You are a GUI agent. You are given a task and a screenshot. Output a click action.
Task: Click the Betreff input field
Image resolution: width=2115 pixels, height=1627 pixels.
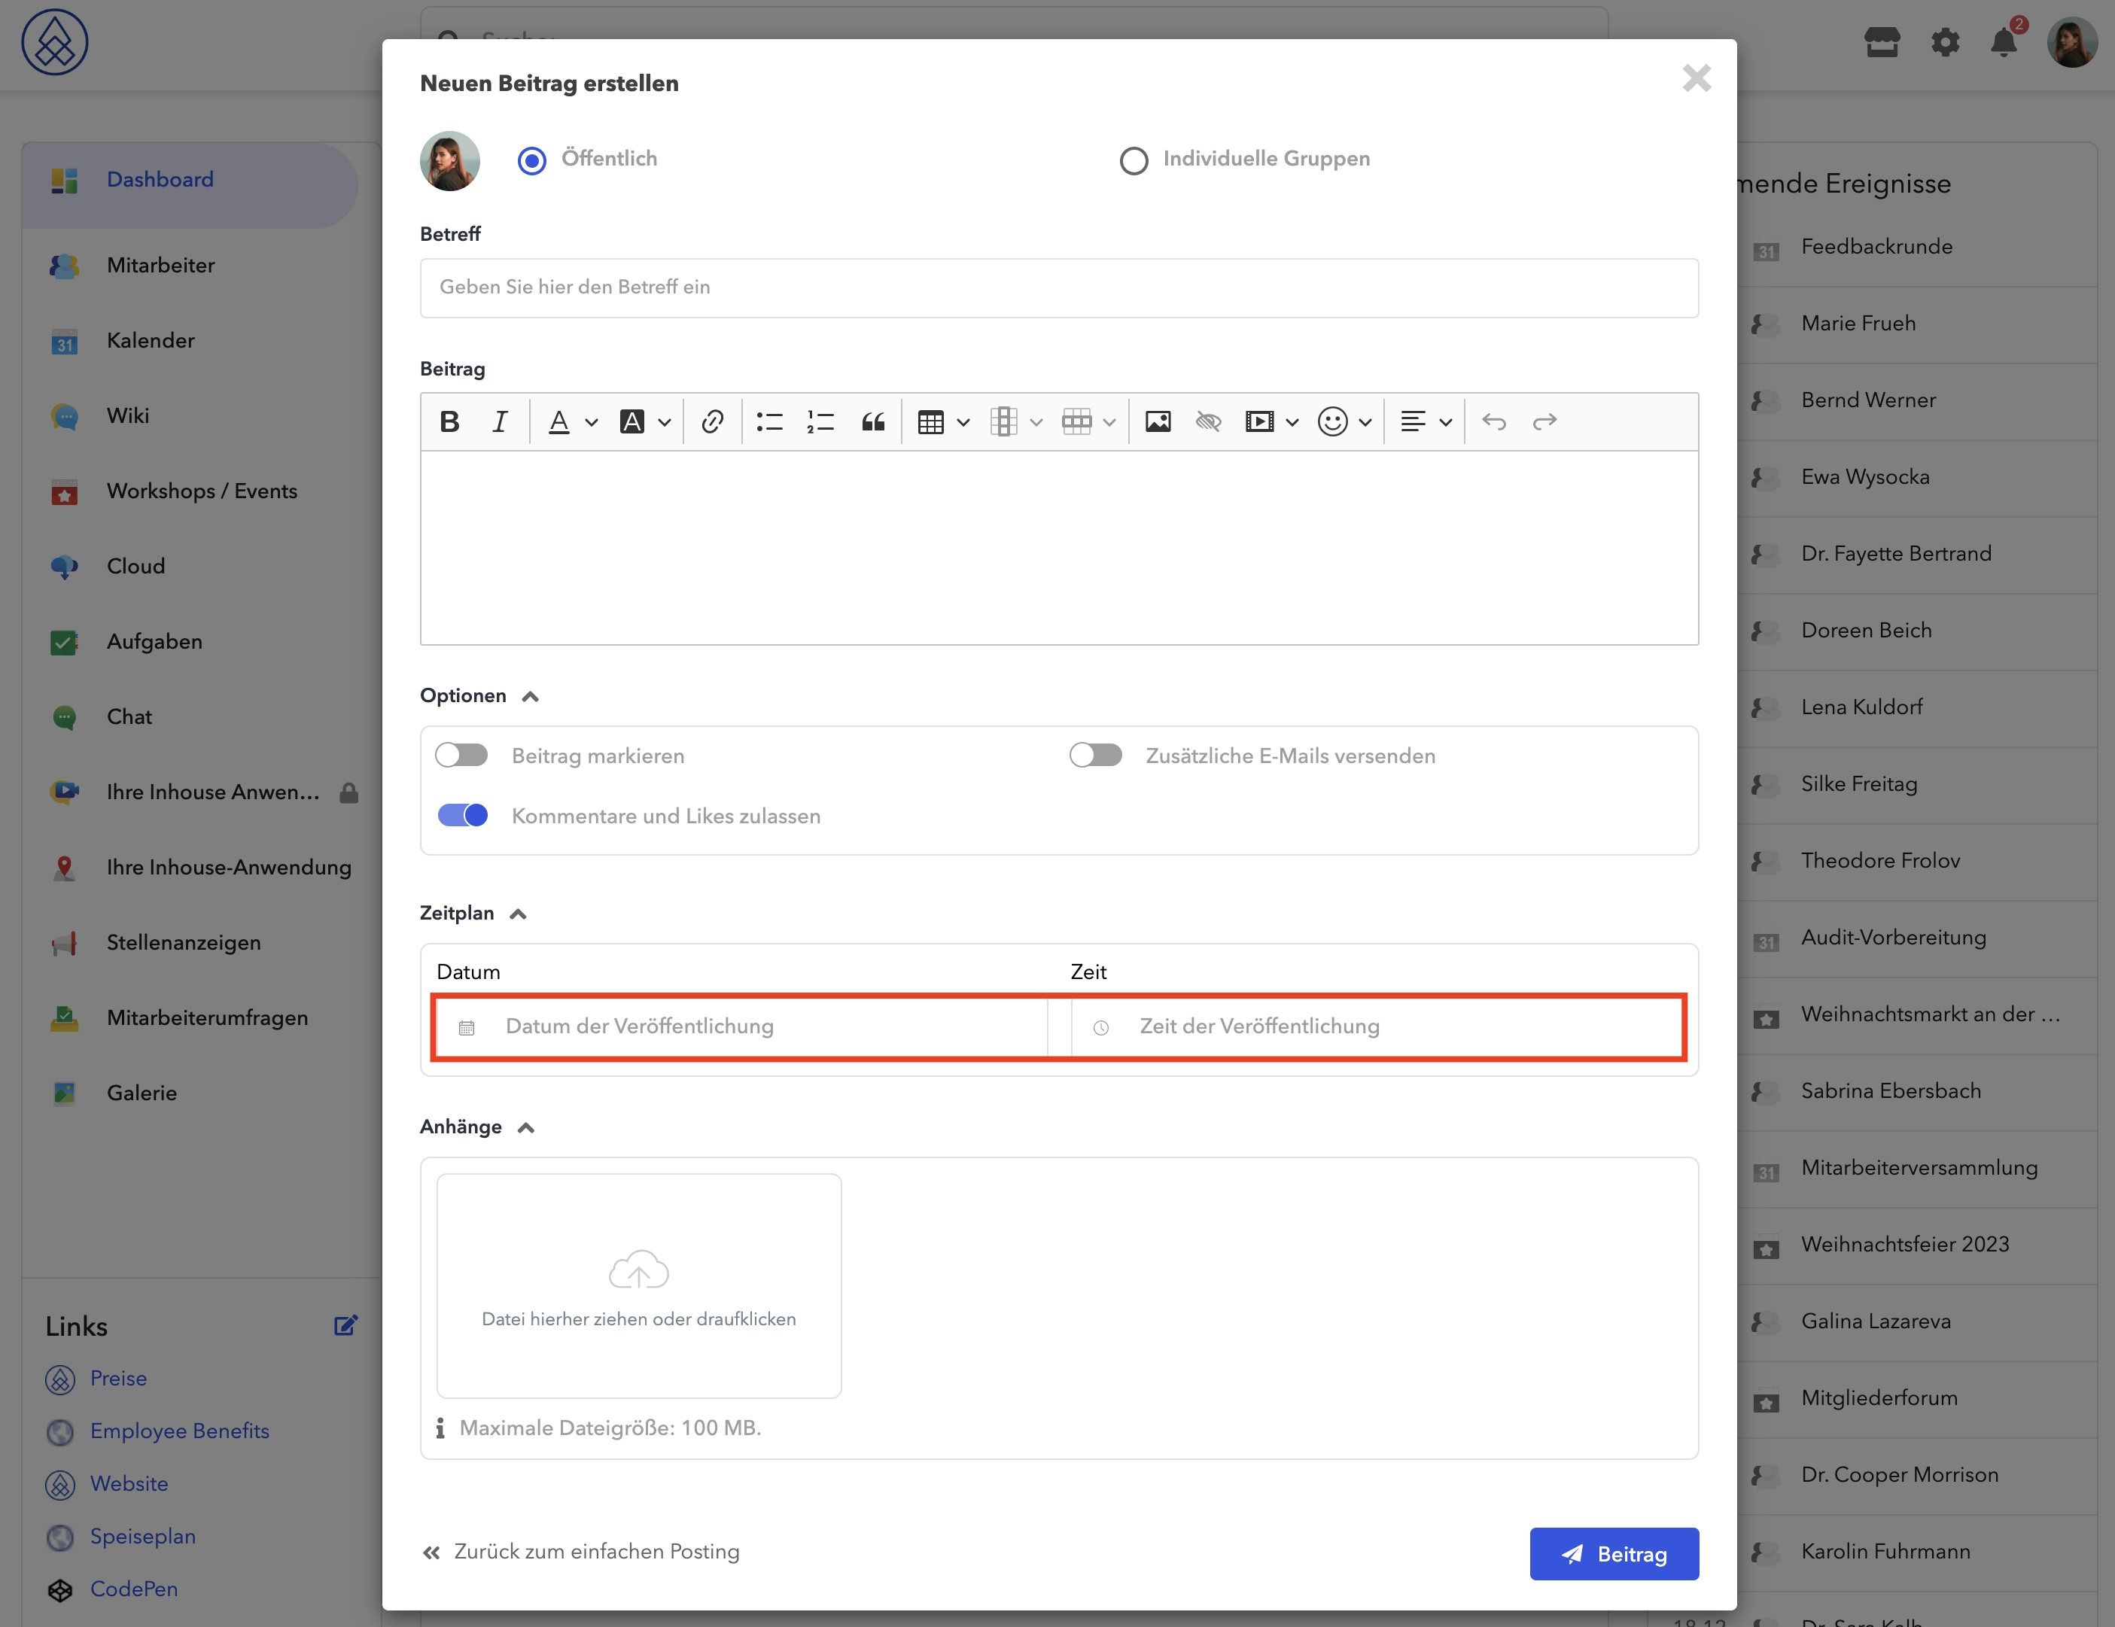point(1058,287)
